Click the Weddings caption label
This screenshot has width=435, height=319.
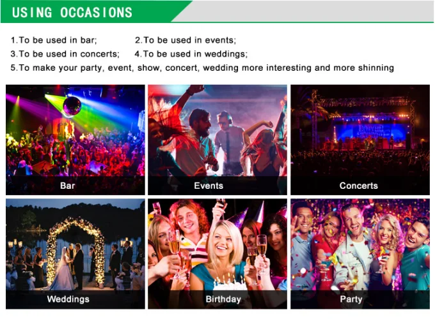point(68,299)
